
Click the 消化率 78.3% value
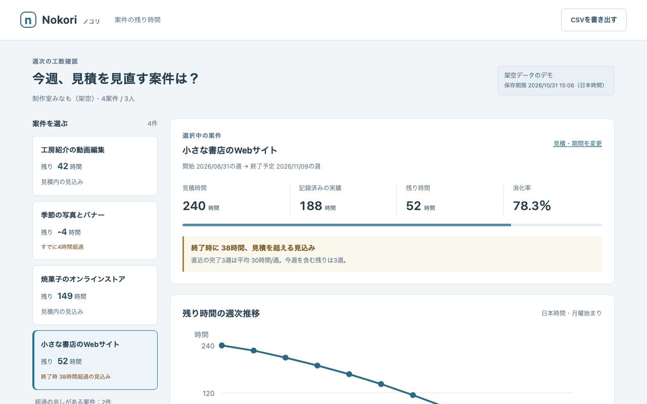click(x=532, y=206)
